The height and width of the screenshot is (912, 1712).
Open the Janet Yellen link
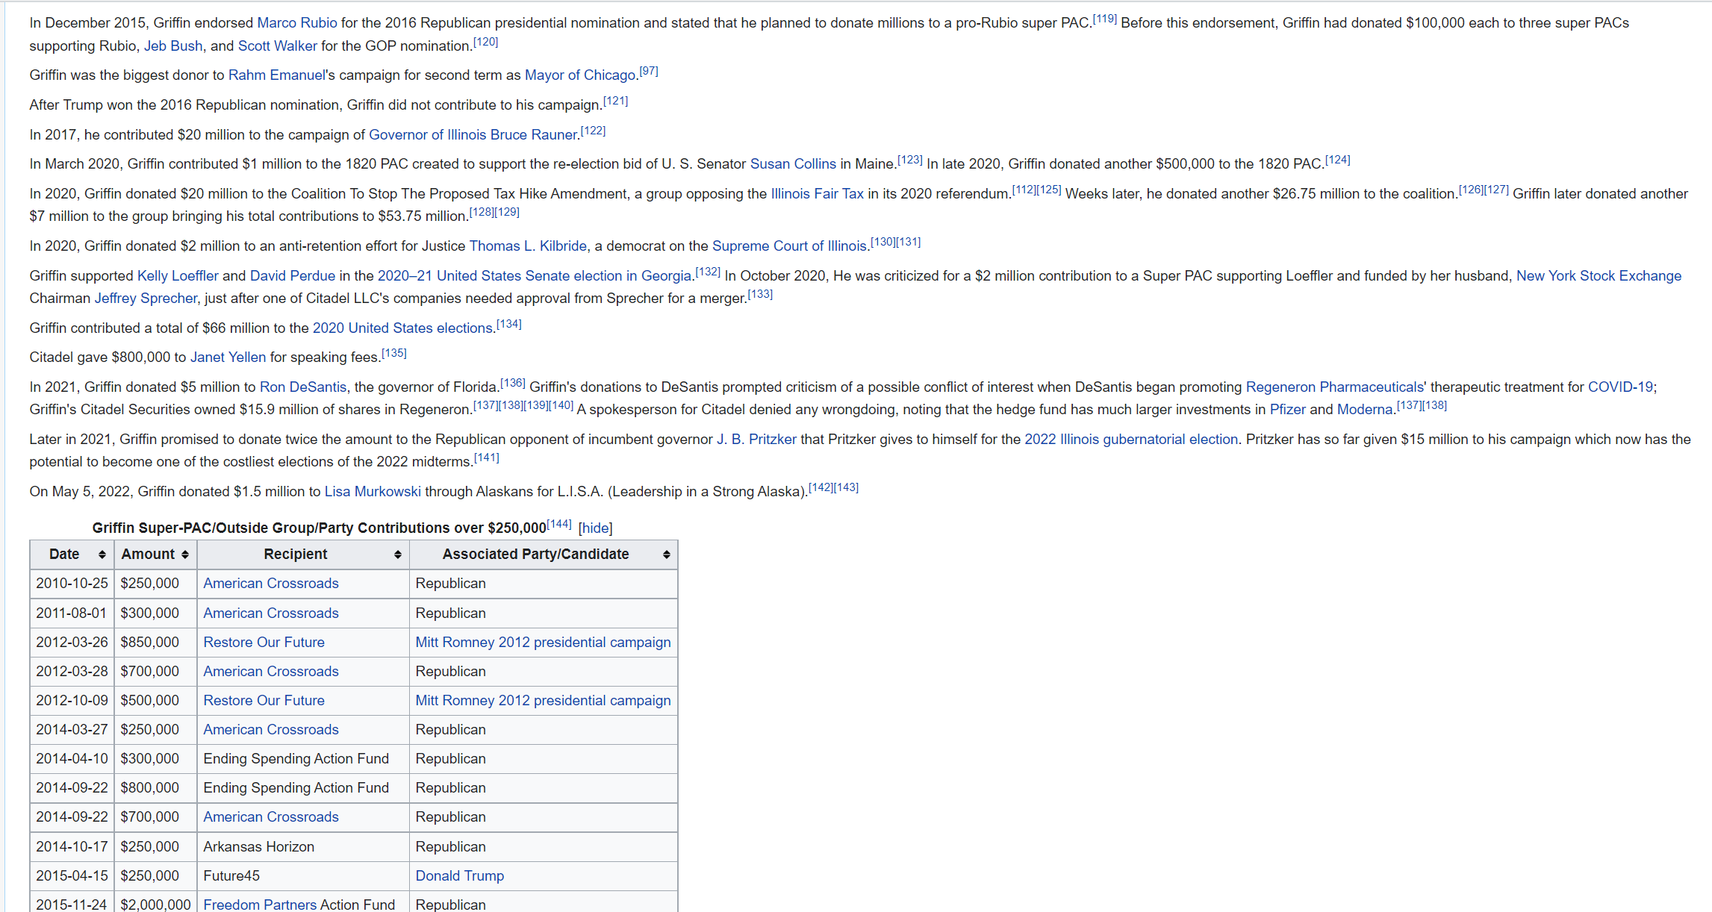click(x=228, y=357)
